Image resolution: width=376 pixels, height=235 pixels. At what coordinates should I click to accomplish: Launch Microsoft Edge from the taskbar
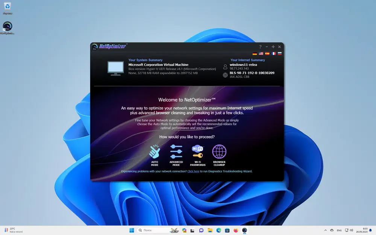219,230
